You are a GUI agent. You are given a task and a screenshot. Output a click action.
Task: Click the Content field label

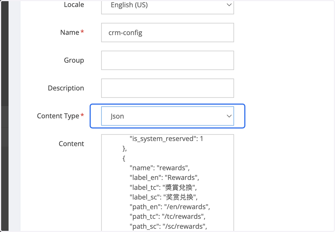point(71,144)
